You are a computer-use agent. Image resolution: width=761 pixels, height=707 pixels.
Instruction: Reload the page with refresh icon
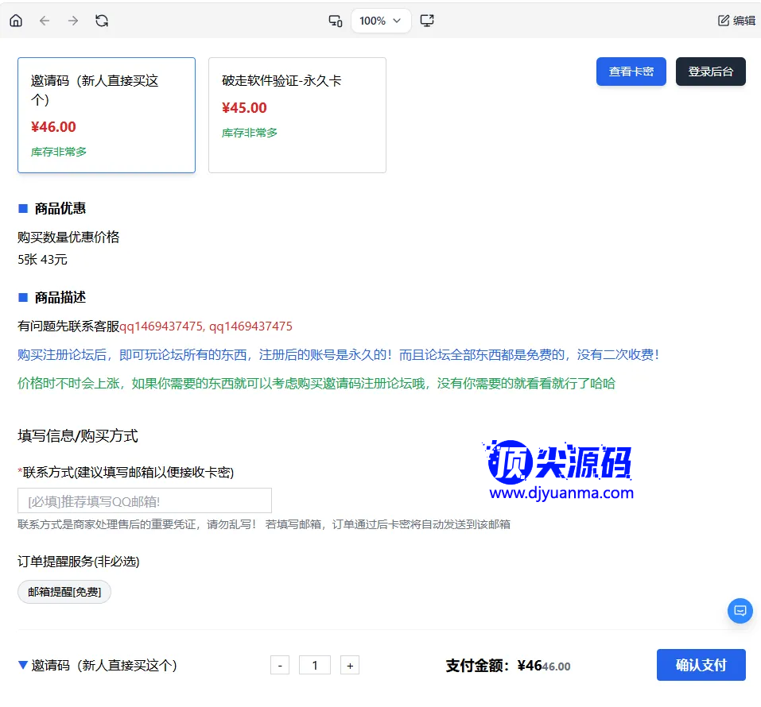coord(102,21)
